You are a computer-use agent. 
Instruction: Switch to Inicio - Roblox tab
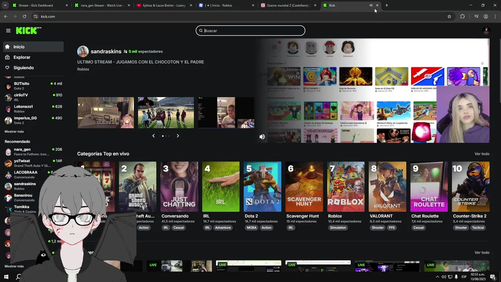[226, 5]
